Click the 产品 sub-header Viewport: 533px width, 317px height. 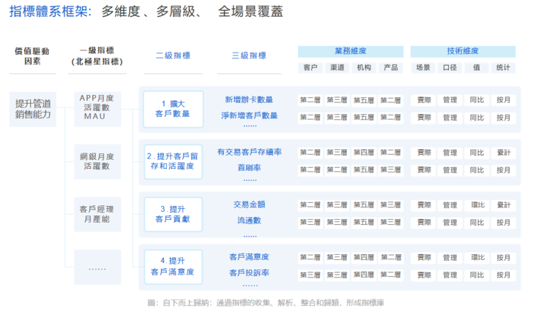click(x=390, y=67)
